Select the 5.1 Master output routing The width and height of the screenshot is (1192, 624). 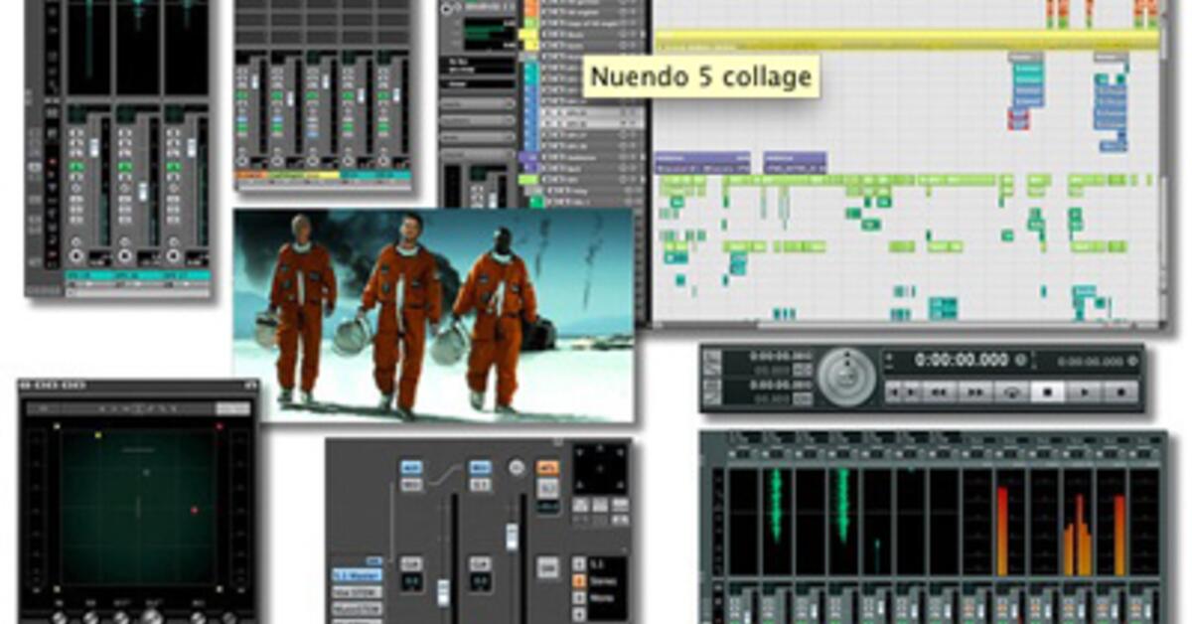pos(358,574)
